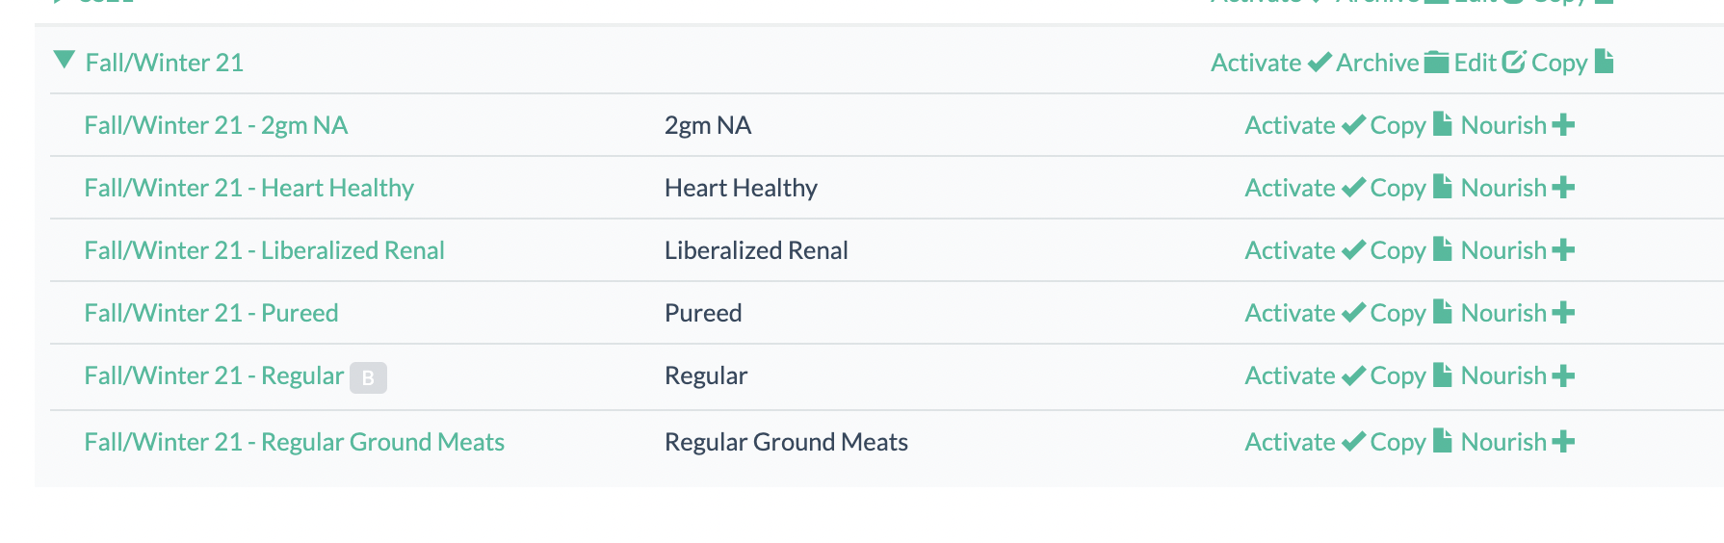Open the Fall/Winter 21 group title link
The width and height of the screenshot is (1724, 543).
click(164, 63)
